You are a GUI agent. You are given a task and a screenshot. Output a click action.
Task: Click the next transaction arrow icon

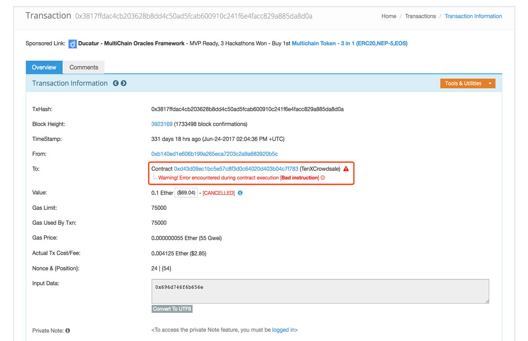124,83
